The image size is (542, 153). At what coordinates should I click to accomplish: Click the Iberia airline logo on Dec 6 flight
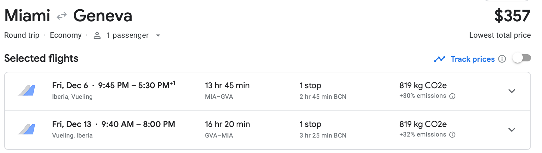tap(27, 91)
